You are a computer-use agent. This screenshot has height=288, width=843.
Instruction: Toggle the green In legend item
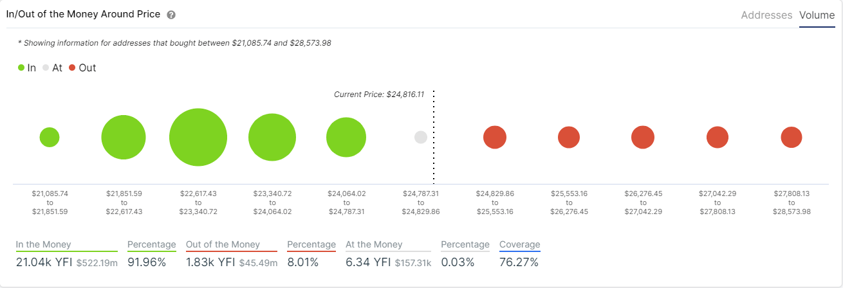[x=27, y=67]
